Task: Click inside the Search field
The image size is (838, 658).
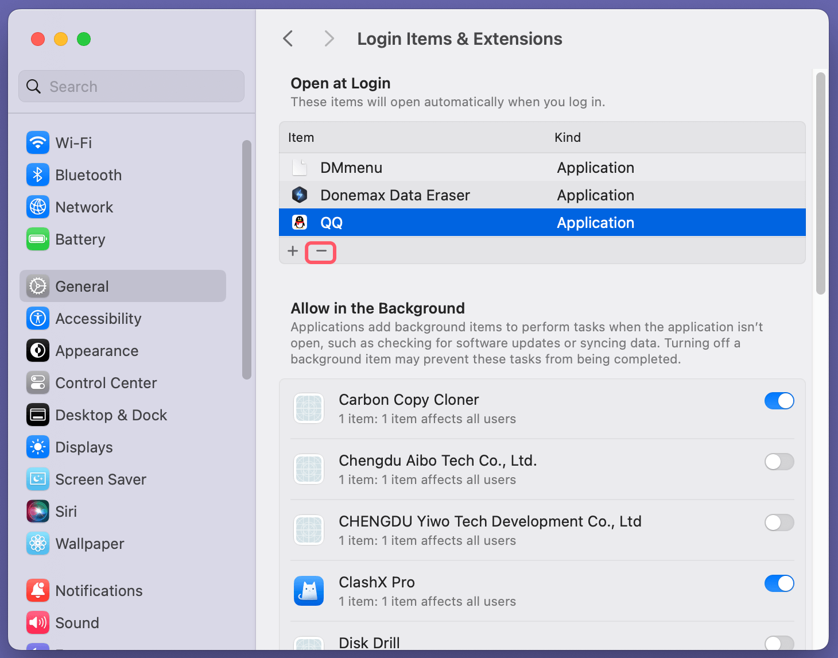Action: tap(131, 86)
